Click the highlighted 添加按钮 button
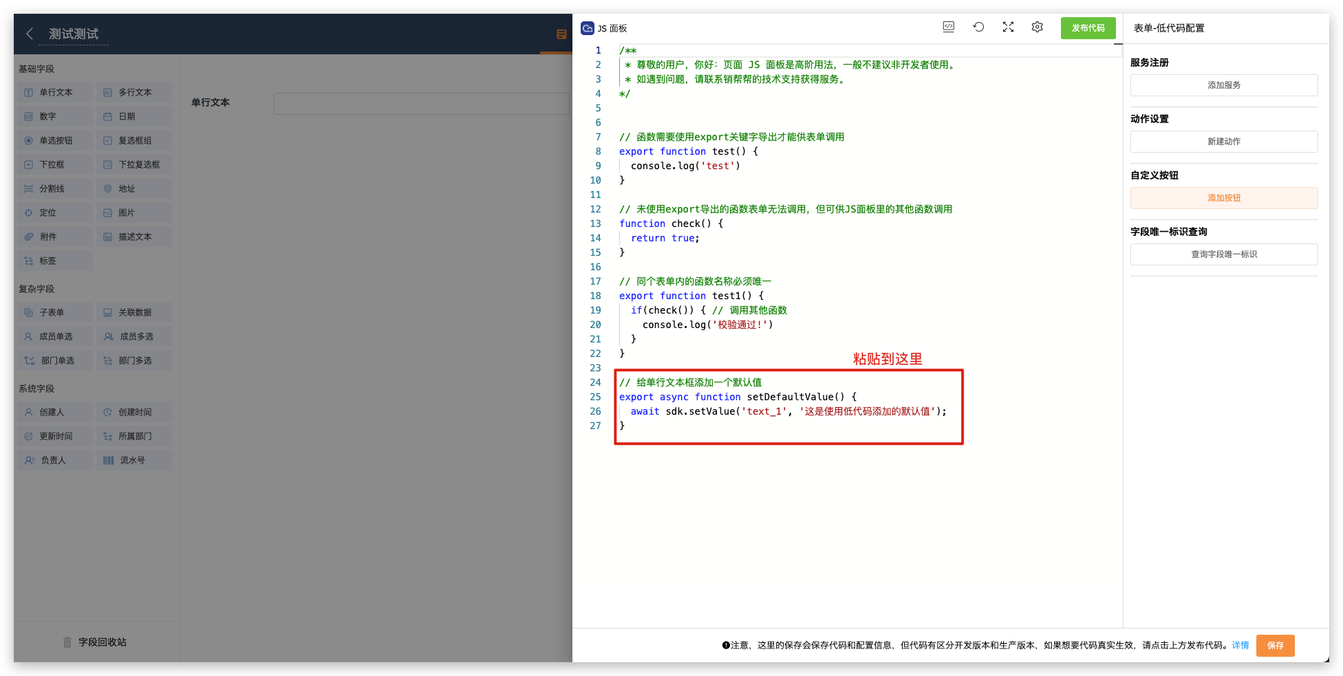This screenshot has width=1343, height=676. point(1223,198)
